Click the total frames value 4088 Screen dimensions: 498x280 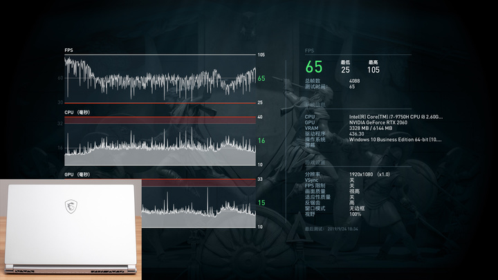tap(354, 81)
